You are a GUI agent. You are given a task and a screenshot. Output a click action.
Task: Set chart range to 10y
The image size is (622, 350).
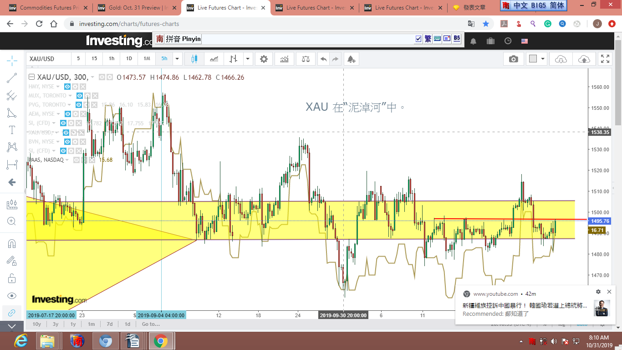pos(36,324)
